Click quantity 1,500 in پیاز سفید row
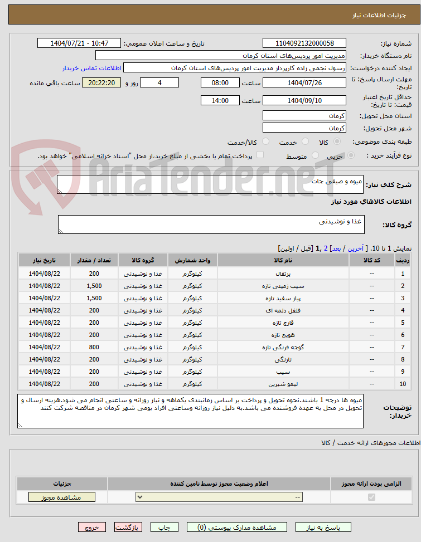The image size is (421, 542). 94,298
